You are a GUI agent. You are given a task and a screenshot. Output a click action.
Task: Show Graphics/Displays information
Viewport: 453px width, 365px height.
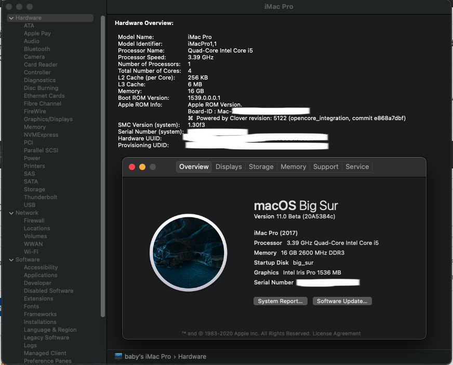pyautogui.click(x=48, y=119)
